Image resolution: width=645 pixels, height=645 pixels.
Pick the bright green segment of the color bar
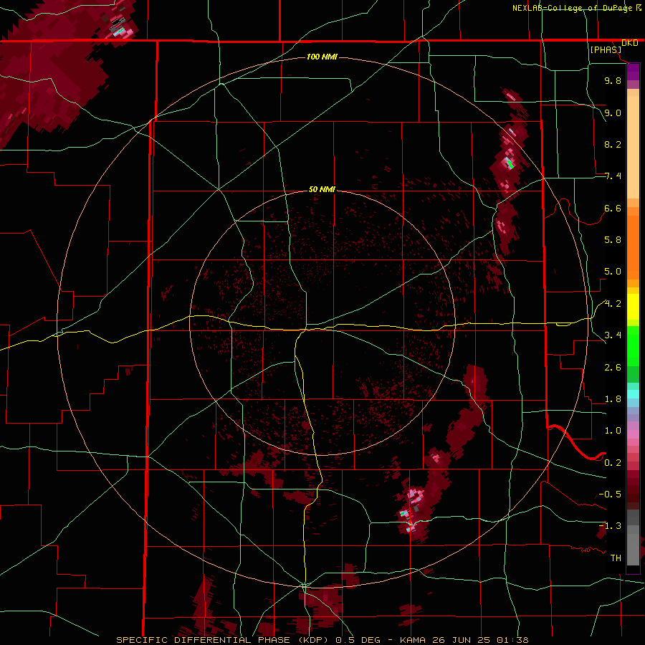click(x=633, y=345)
